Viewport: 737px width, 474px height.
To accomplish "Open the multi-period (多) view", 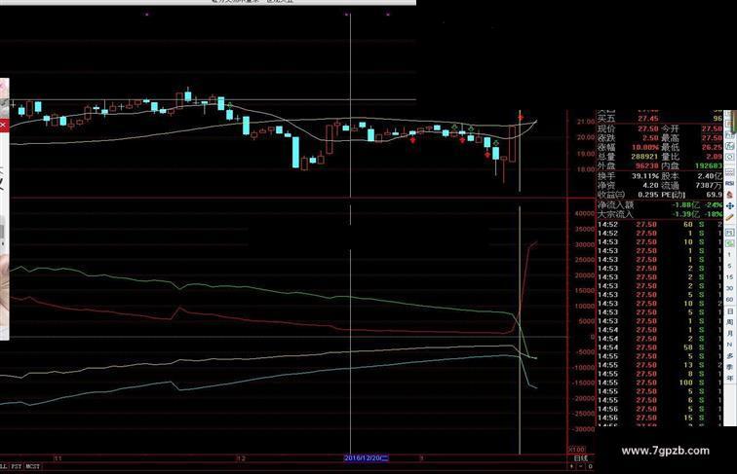I will click(x=730, y=355).
